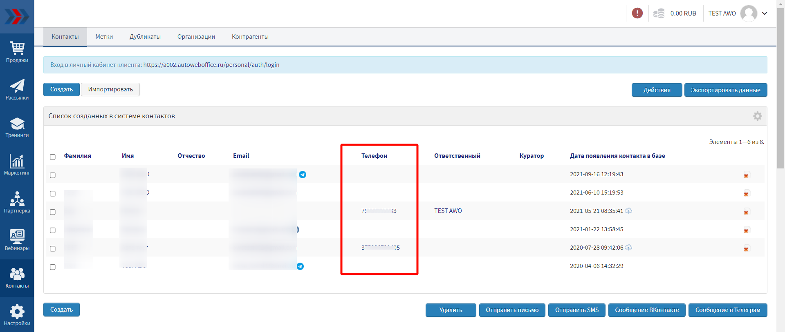This screenshot has height=332, width=785.
Task: Click the Импортировать button
Action: click(110, 89)
